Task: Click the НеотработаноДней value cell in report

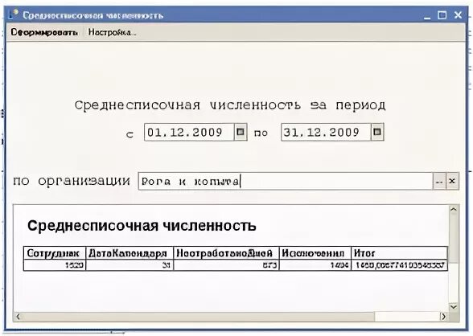Action: (x=227, y=265)
